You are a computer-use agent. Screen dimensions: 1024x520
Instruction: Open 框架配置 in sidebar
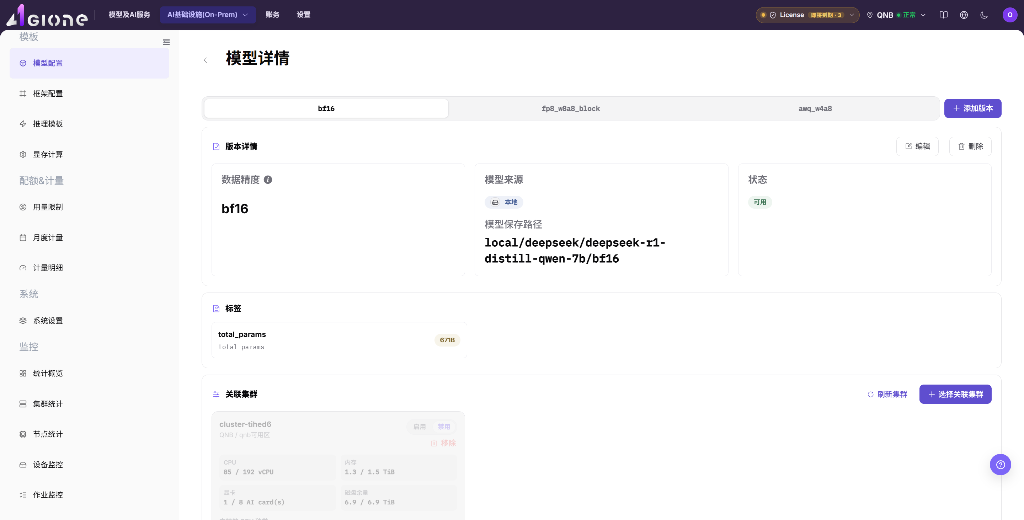90,94
